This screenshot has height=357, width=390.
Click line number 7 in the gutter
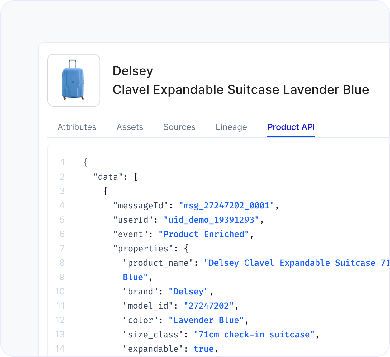point(62,249)
